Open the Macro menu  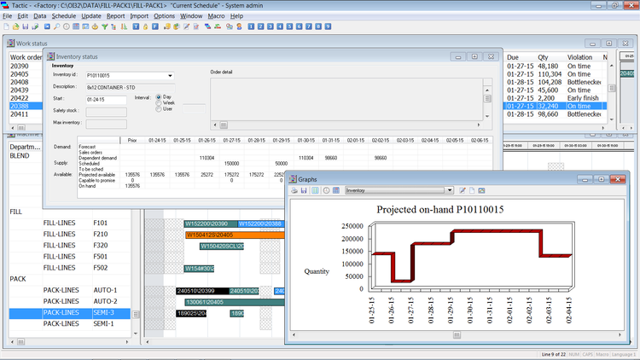(217, 16)
